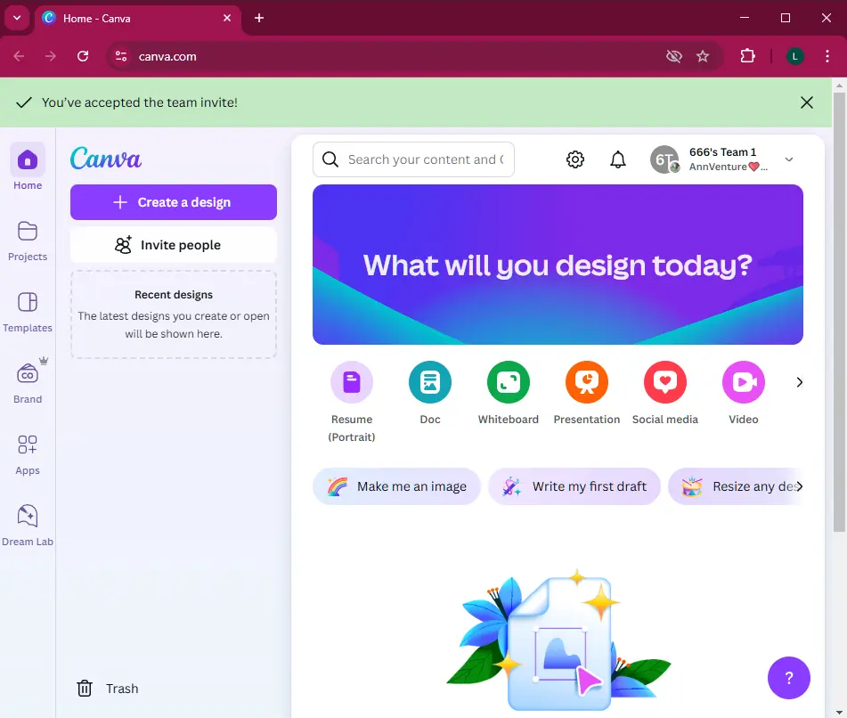
Task: Open the tab search dropdown
Action: pyautogui.click(x=17, y=18)
